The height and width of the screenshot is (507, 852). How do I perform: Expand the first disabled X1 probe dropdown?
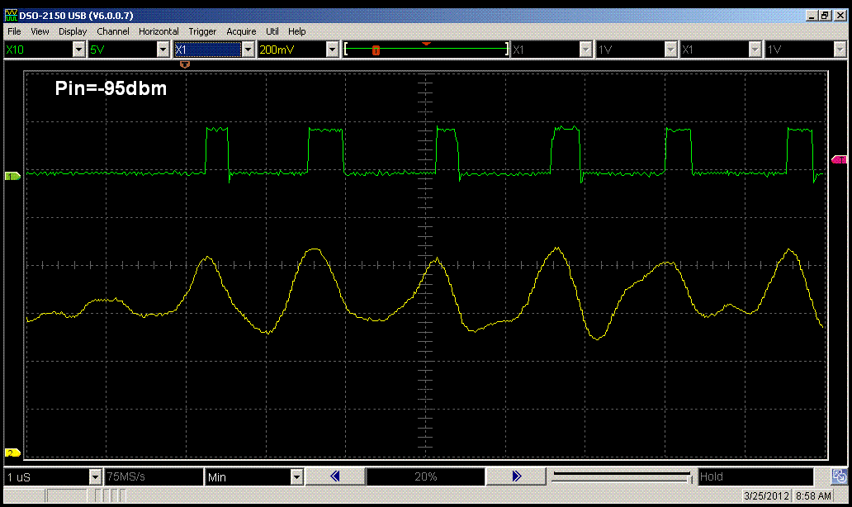585,50
